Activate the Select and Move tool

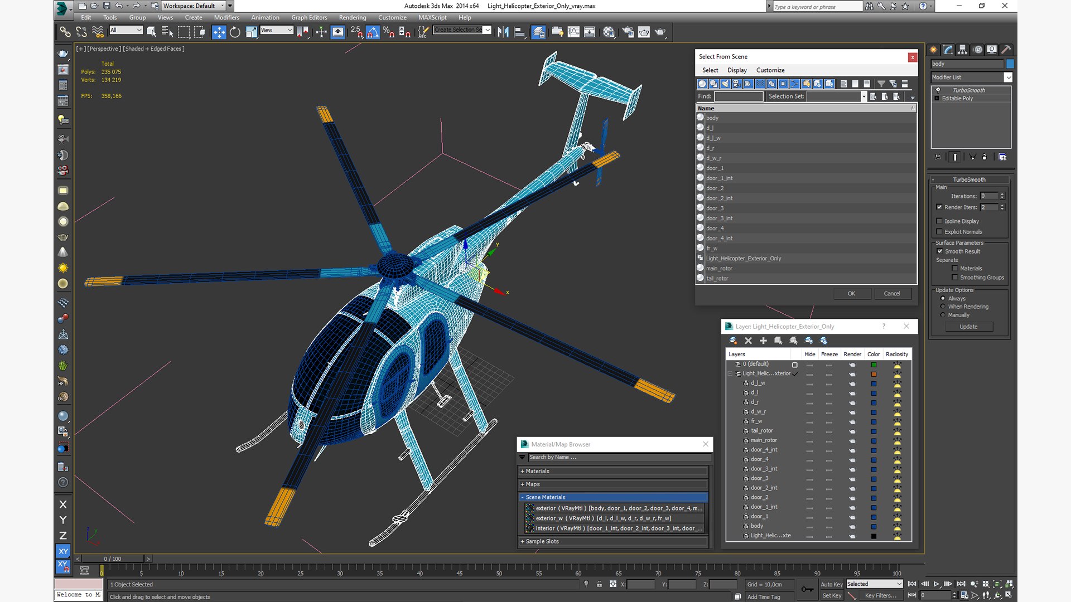click(x=219, y=32)
